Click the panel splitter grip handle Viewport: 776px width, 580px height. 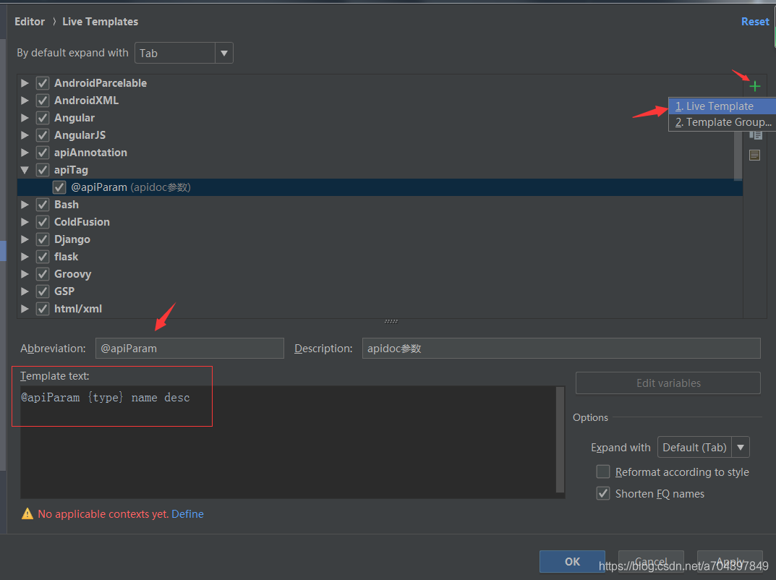[x=391, y=321]
